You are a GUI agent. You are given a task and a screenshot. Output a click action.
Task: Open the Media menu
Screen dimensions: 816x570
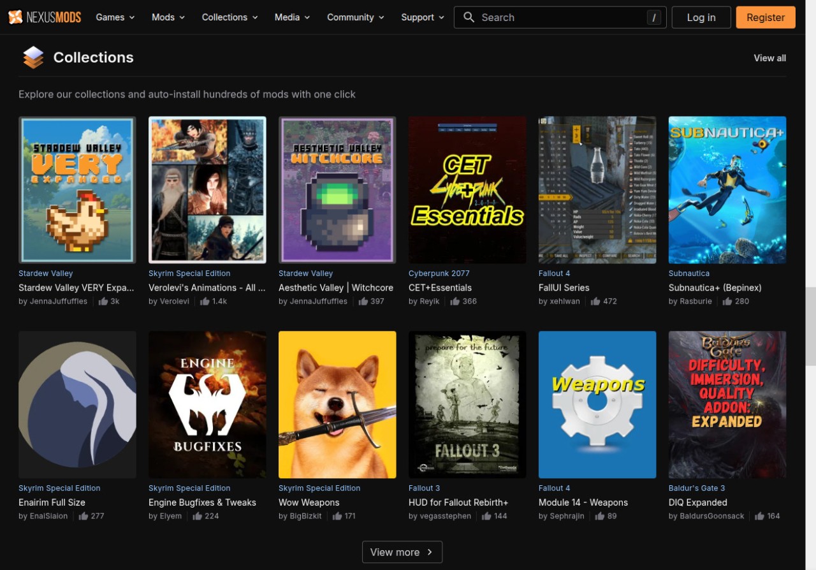pyautogui.click(x=293, y=17)
